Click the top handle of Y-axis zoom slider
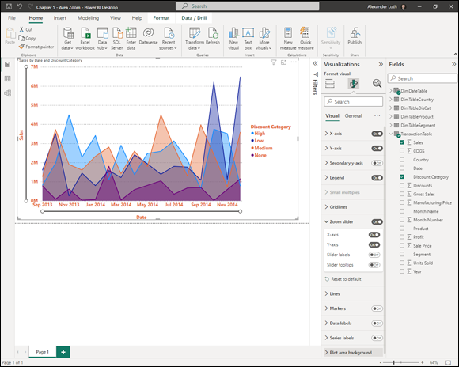Image resolution: width=459 pixels, height=367 pixels. click(26, 66)
